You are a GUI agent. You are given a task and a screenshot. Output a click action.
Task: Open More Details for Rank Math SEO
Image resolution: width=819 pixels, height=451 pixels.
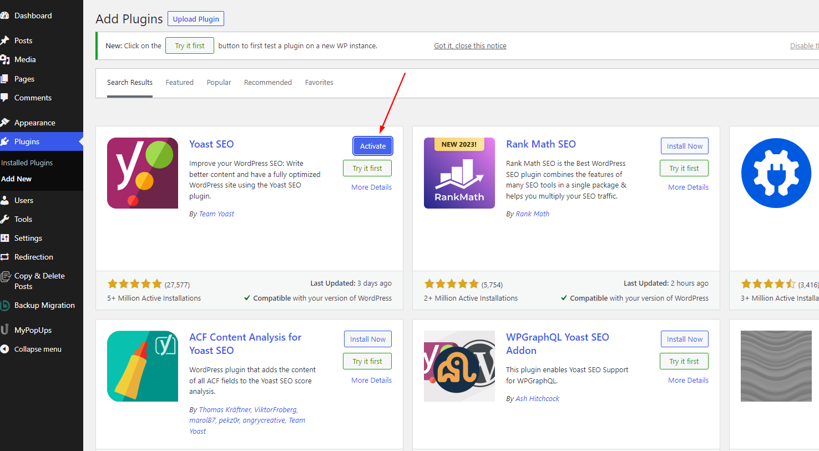(x=689, y=187)
